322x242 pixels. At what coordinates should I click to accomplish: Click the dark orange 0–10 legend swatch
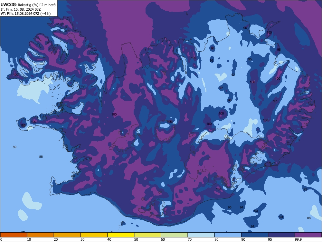(14, 235)
